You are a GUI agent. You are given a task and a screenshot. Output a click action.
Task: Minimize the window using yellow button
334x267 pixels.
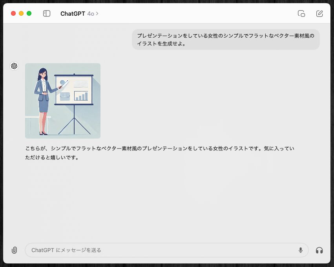tap(21, 14)
